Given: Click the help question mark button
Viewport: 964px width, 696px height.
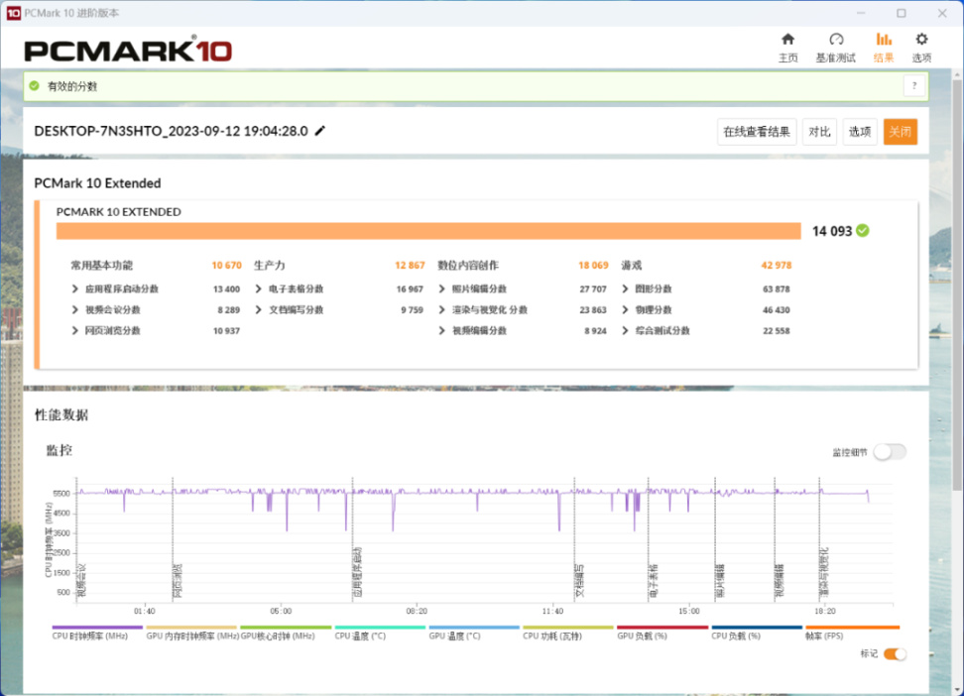Looking at the screenshot, I should [914, 86].
